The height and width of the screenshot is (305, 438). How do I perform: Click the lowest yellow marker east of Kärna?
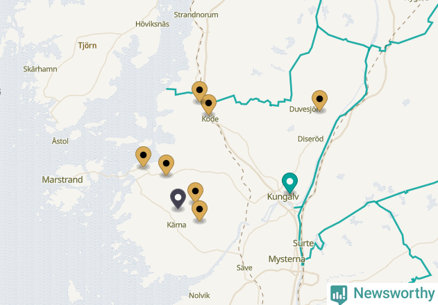point(199,211)
